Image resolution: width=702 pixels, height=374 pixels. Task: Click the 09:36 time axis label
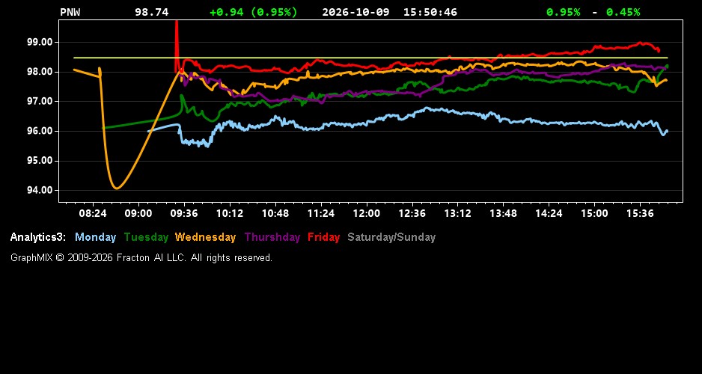click(x=184, y=213)
